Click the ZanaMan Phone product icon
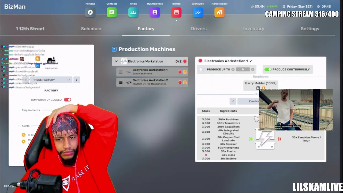The image size is (343, 193). (x=128, y=72)
